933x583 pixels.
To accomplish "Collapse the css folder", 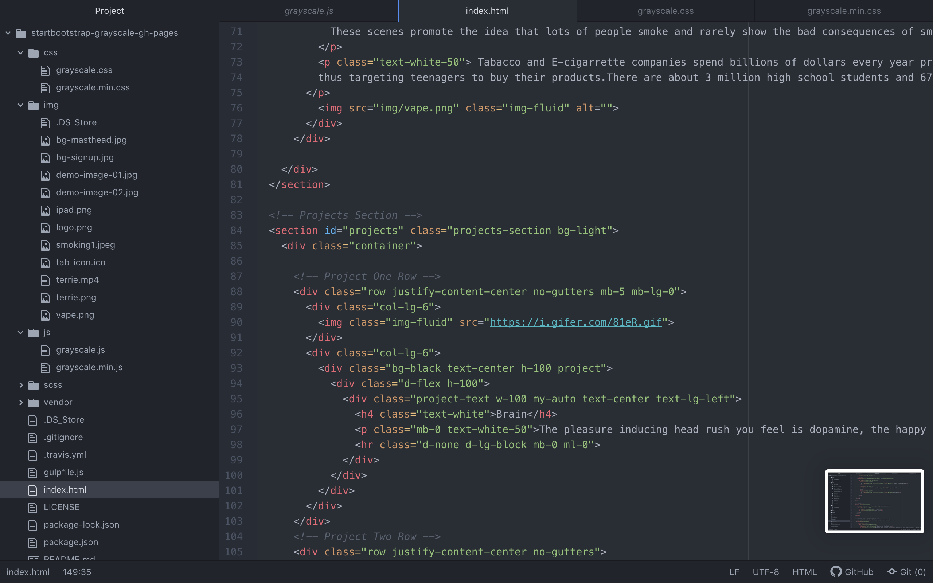I will coord(20,52).
